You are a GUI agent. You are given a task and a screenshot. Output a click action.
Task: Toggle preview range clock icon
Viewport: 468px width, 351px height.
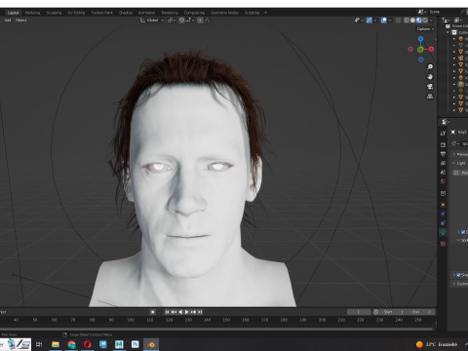376,312
